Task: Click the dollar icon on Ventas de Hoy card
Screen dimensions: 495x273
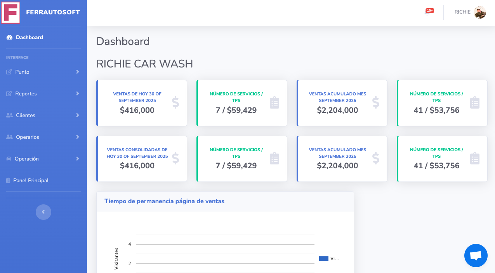Action: 175,103
